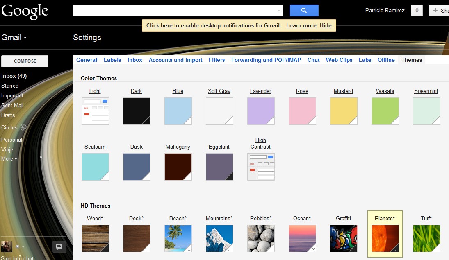Viewport: 449px width, 260px height.
Task: Open the Chat settings tab
Action: click(x=314, y=60)
